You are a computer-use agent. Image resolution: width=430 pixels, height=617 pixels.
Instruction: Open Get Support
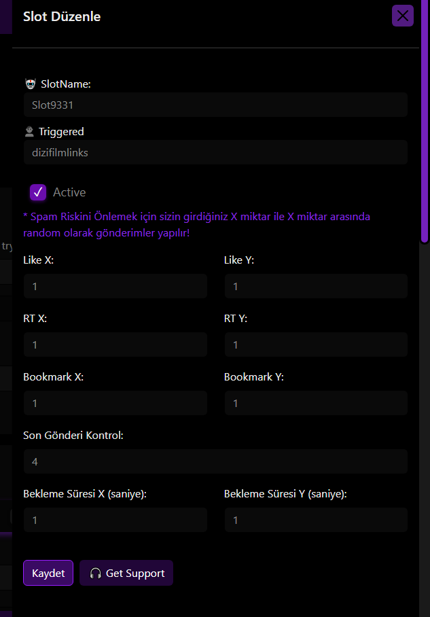[126, 573]
